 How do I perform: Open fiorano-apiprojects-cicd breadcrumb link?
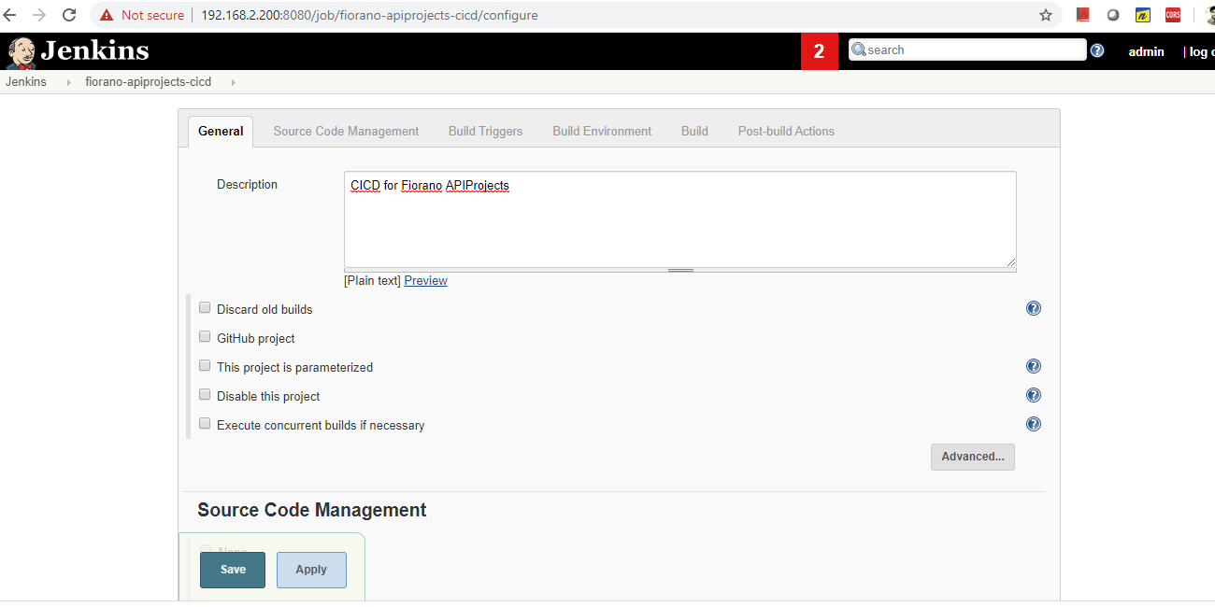point(148,81)
